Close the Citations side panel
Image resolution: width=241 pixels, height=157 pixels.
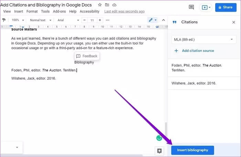[x=234, y=22]
